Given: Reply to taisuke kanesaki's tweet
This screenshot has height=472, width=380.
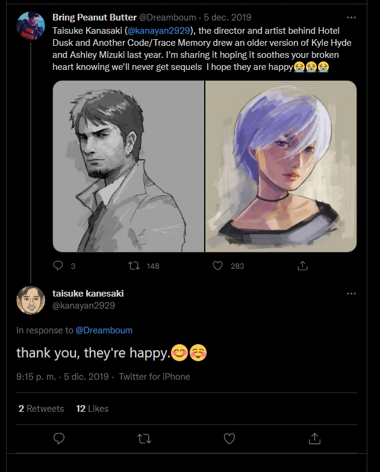Looking at the screenshot, I should 59,438.
